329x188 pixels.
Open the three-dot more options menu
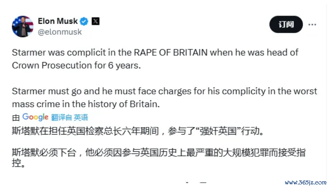[312, 25]
